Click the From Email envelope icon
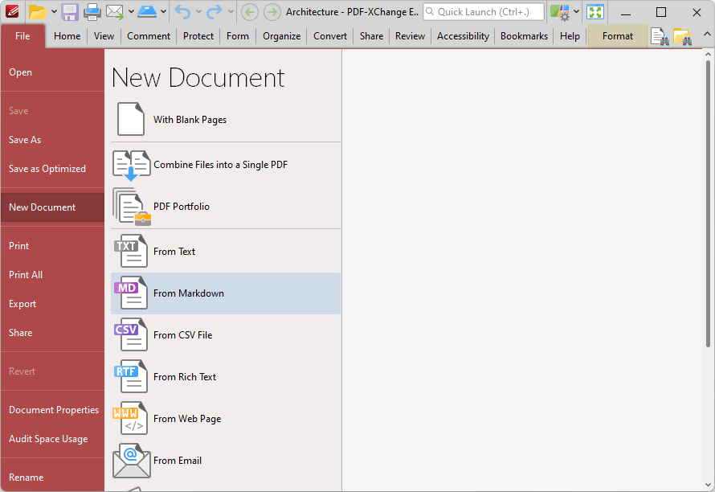The image size is (715, 492). click(x=131, y=461)
